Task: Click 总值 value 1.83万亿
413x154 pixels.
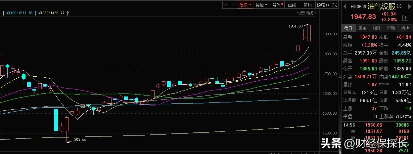Action: tap(402, 93)
